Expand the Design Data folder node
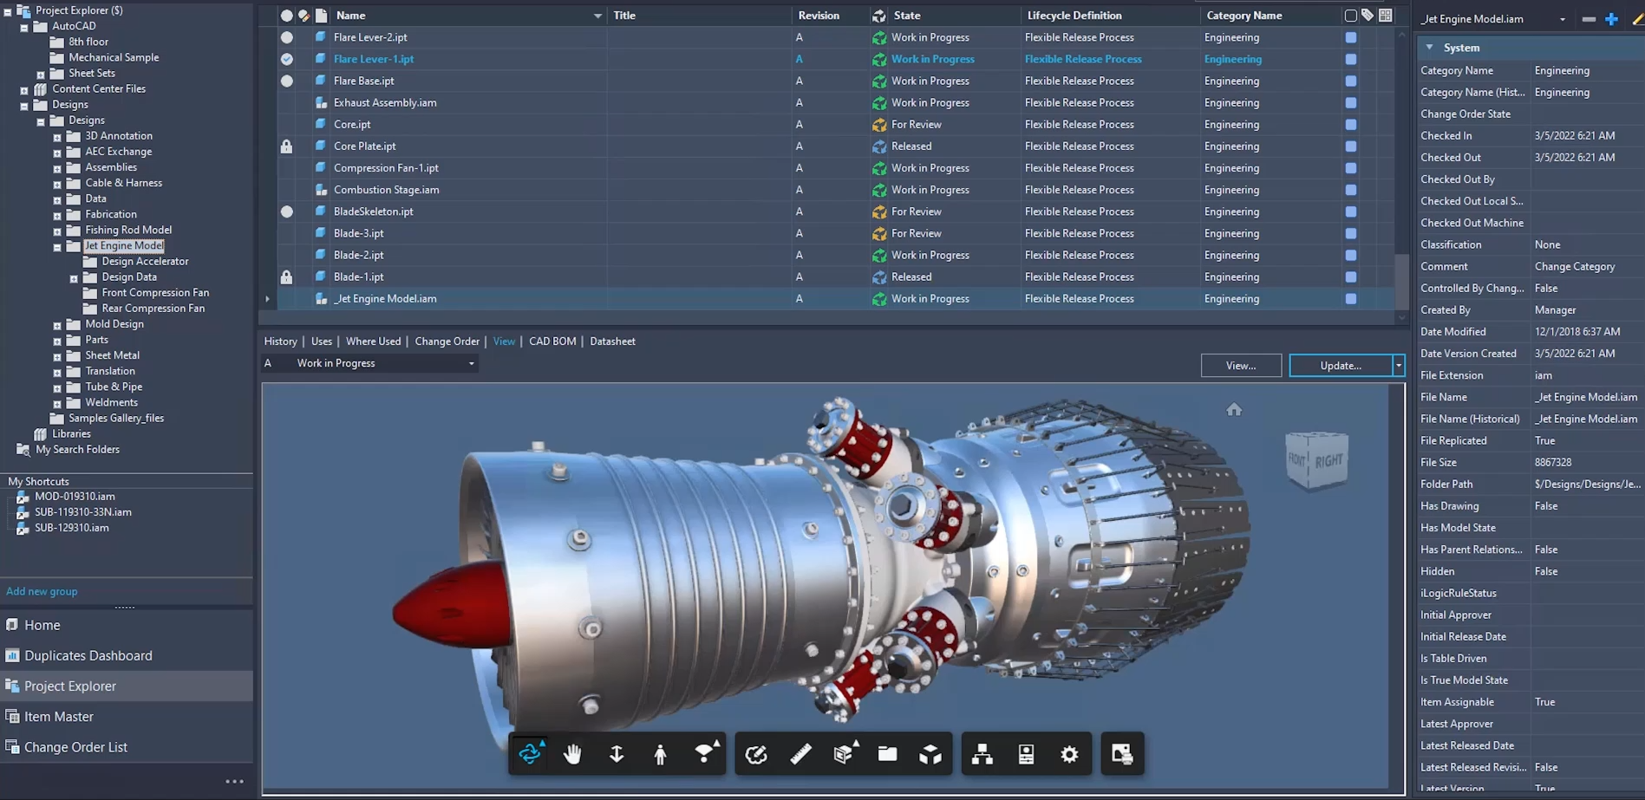The width and height of the screenshot is (1645, 800). pos(74,278)
